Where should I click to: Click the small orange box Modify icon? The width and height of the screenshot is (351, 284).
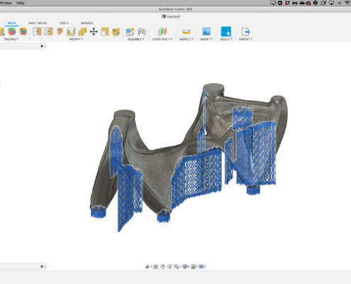point(60,31)
